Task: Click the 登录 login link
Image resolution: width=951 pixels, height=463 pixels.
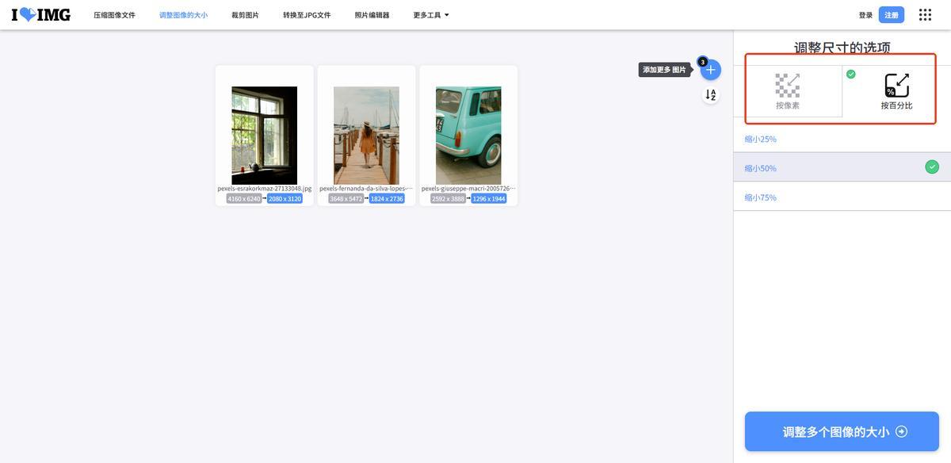Action: tap(865, 15)
